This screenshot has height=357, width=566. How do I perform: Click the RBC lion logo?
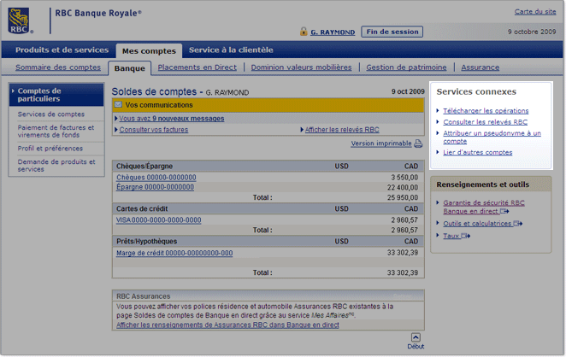(20, 20)
